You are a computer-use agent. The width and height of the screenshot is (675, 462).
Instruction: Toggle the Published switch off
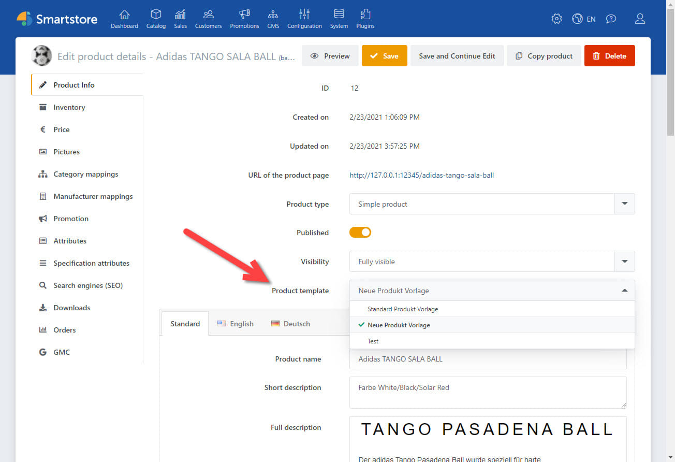click(x=360, y=233)
